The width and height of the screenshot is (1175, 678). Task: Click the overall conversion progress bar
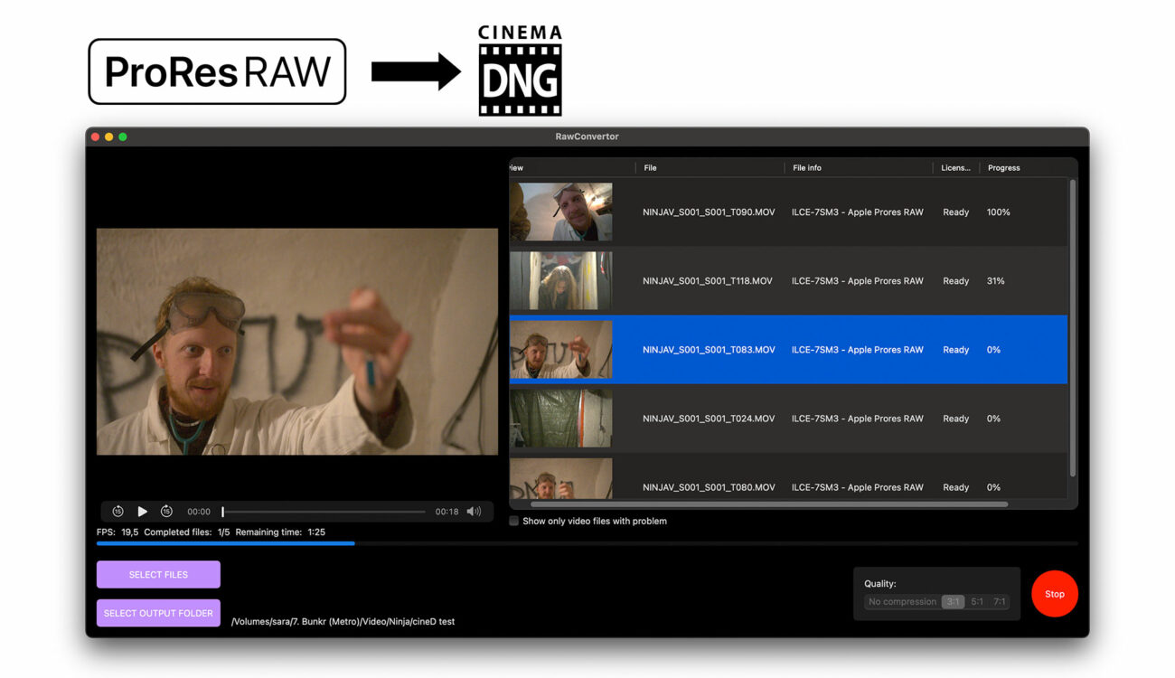pos(587,543)
